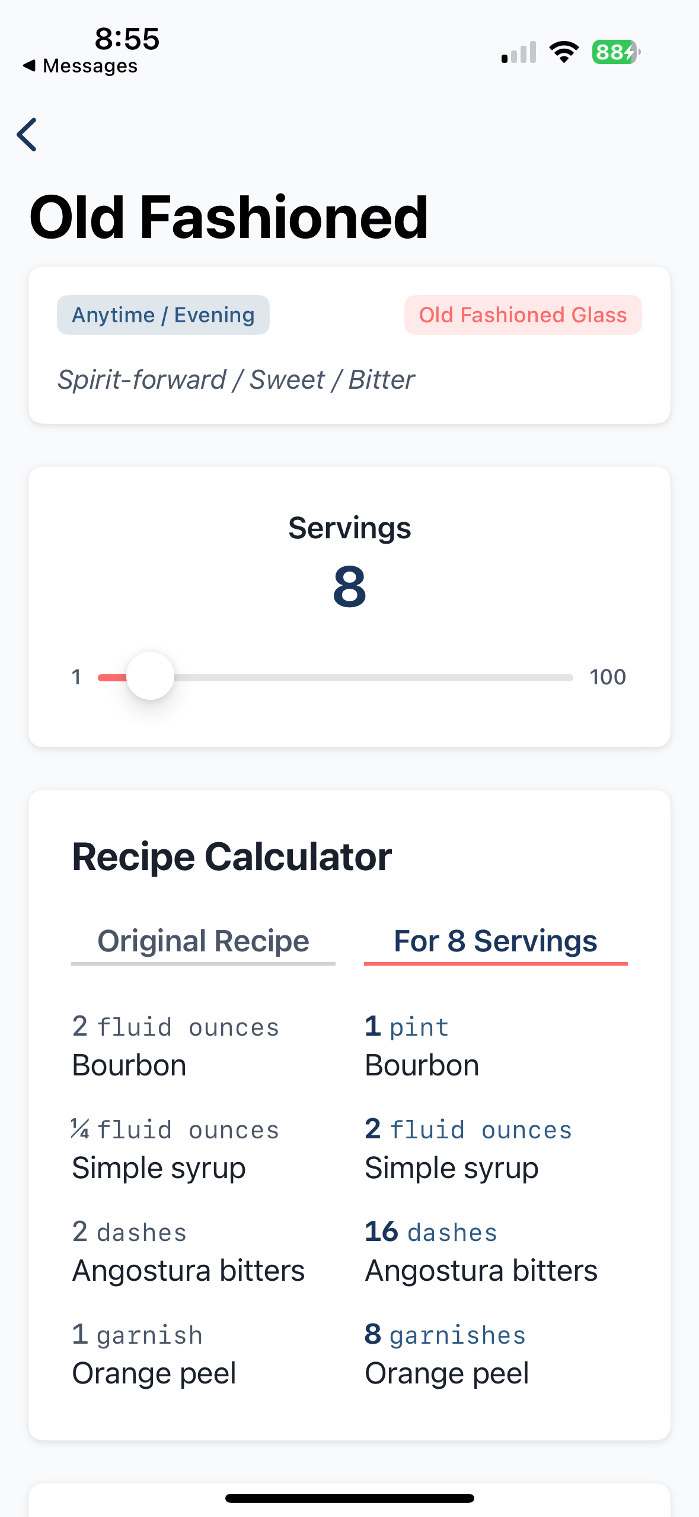Viewport: 699px width, 1517px height.
Task: Click the servings slider thumb
Action: click(151, 676)
